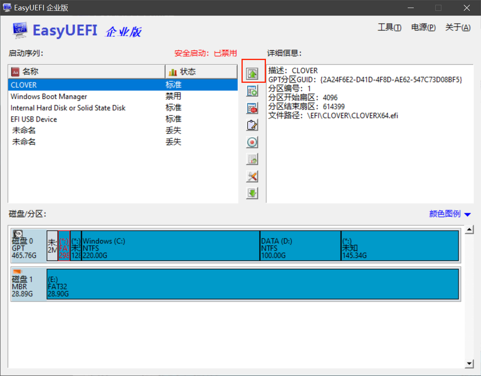The height and width of the screenshot is (376, 481).
Task: Click the disk list scroll up arrow
Action: (x=469, y=229)
